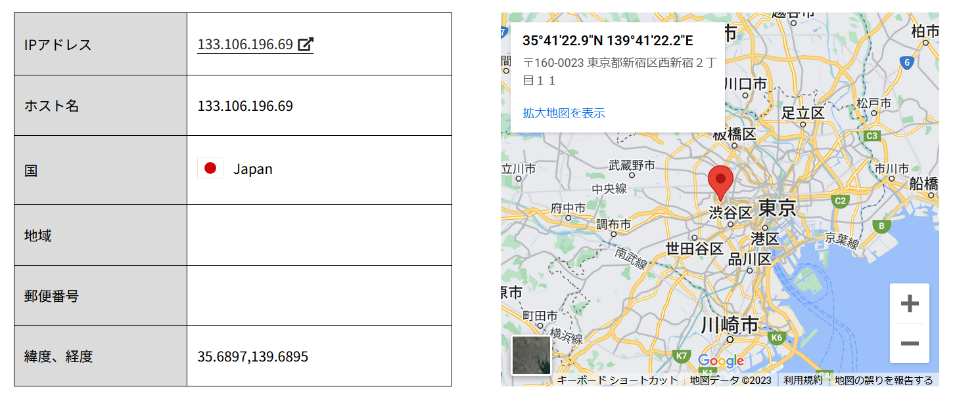The width and height of the screenshot is (953, 393).
Task: Click the 緯度、経度 header cell
Action: [x=101, y=356]
